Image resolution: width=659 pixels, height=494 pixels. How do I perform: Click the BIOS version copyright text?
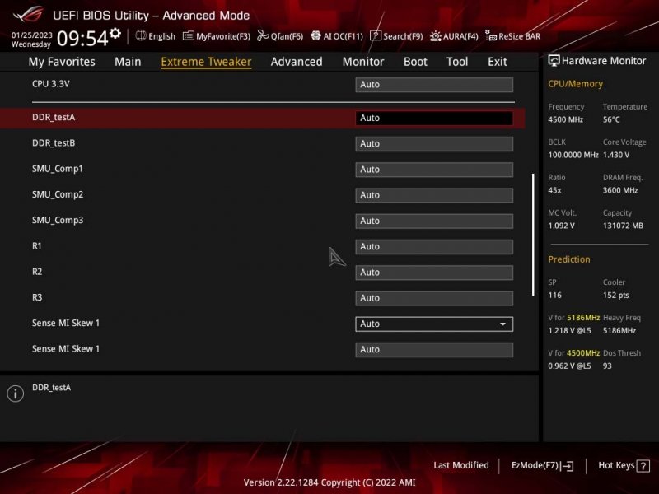329,482
